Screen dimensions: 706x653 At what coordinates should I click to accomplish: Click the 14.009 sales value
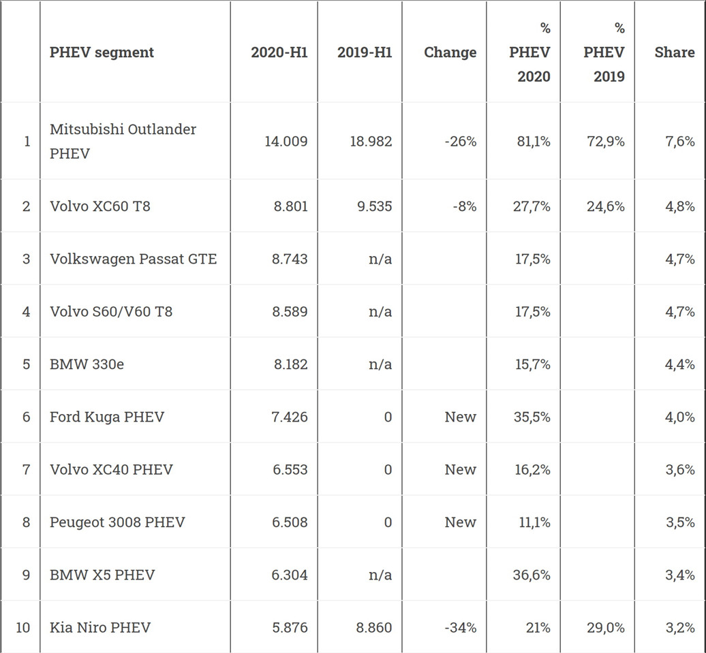[286, 142]
